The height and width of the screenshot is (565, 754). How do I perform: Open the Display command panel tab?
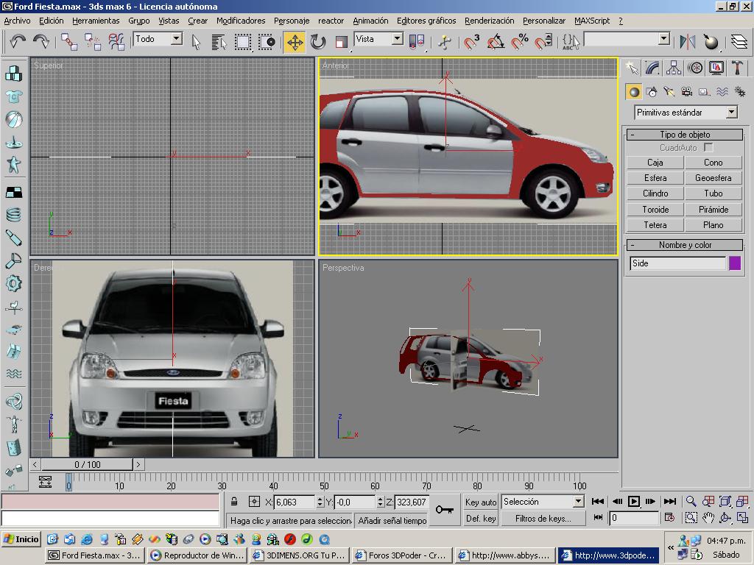pos(716,68)
